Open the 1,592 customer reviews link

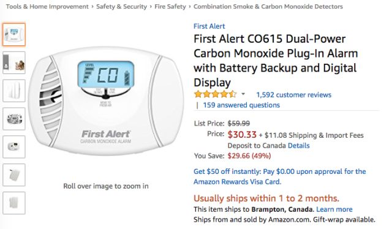tap(294, 95)
